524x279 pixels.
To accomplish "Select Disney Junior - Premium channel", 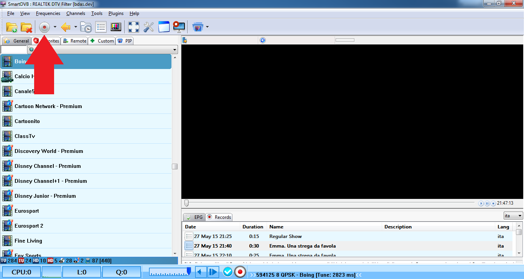I will [86, 196].
